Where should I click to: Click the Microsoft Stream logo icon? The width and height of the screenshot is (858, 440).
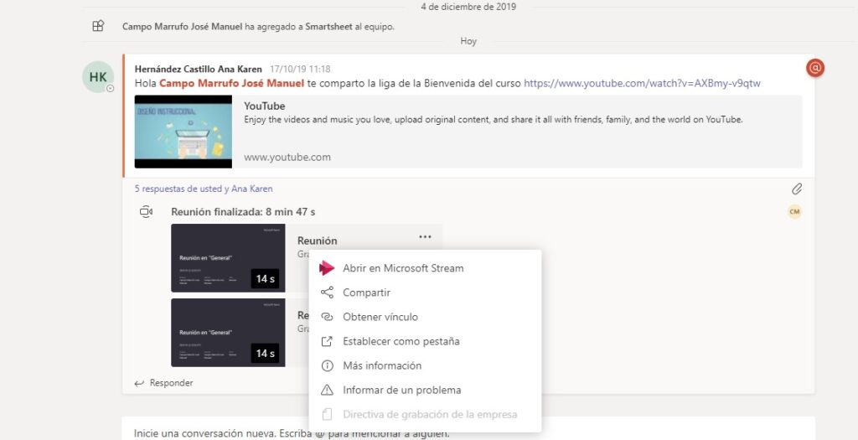pos(327,268)
